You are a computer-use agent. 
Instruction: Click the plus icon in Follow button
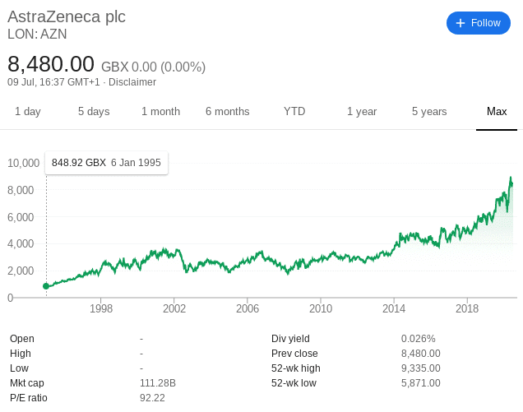click(461, 23)
